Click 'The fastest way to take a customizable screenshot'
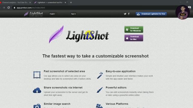 [x=95, y=56]
